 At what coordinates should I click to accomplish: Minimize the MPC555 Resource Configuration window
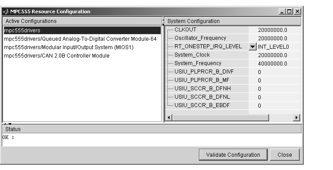[x=282, y=12]
